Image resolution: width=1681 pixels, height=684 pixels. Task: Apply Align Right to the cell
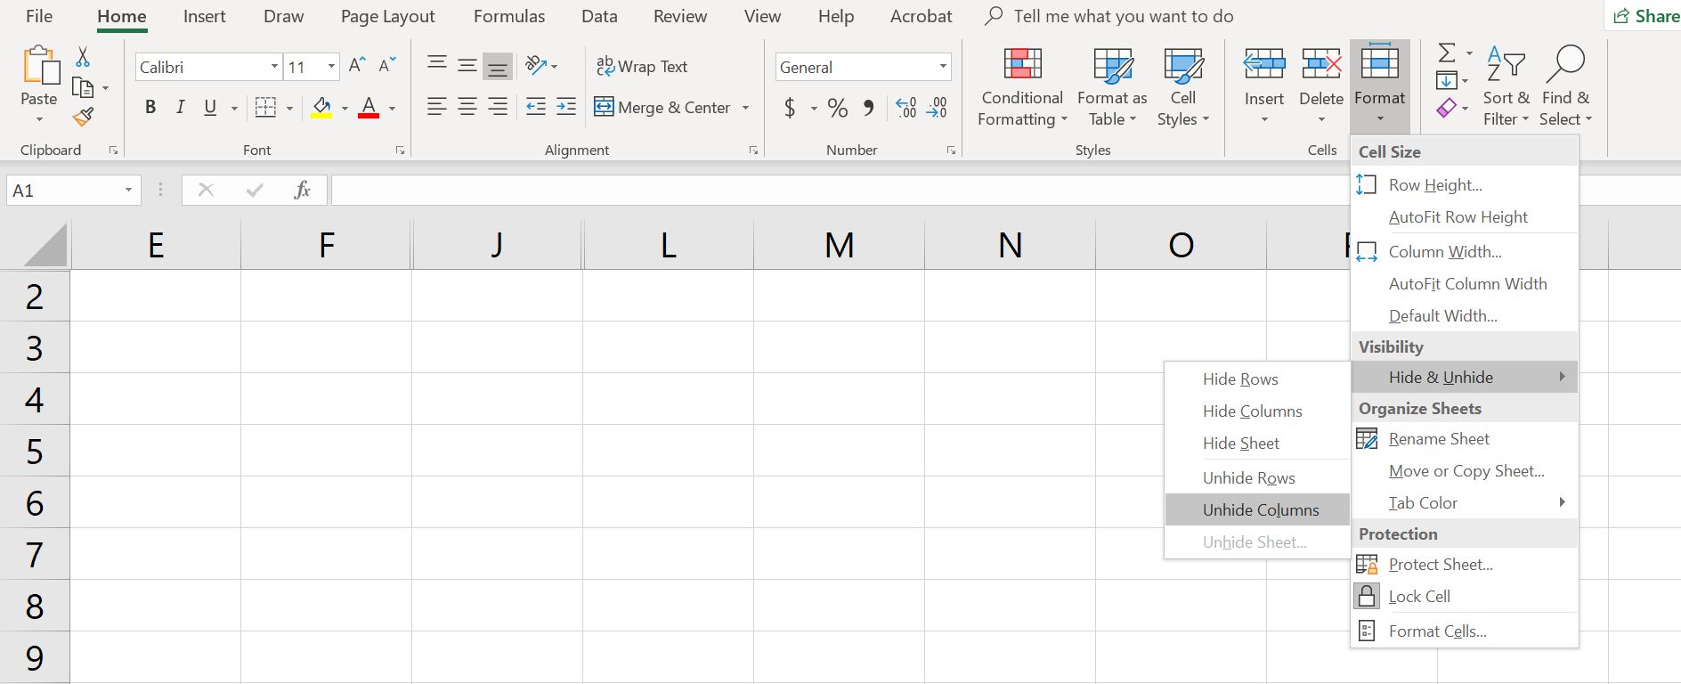pyautogui.click(x=498, y=108)
